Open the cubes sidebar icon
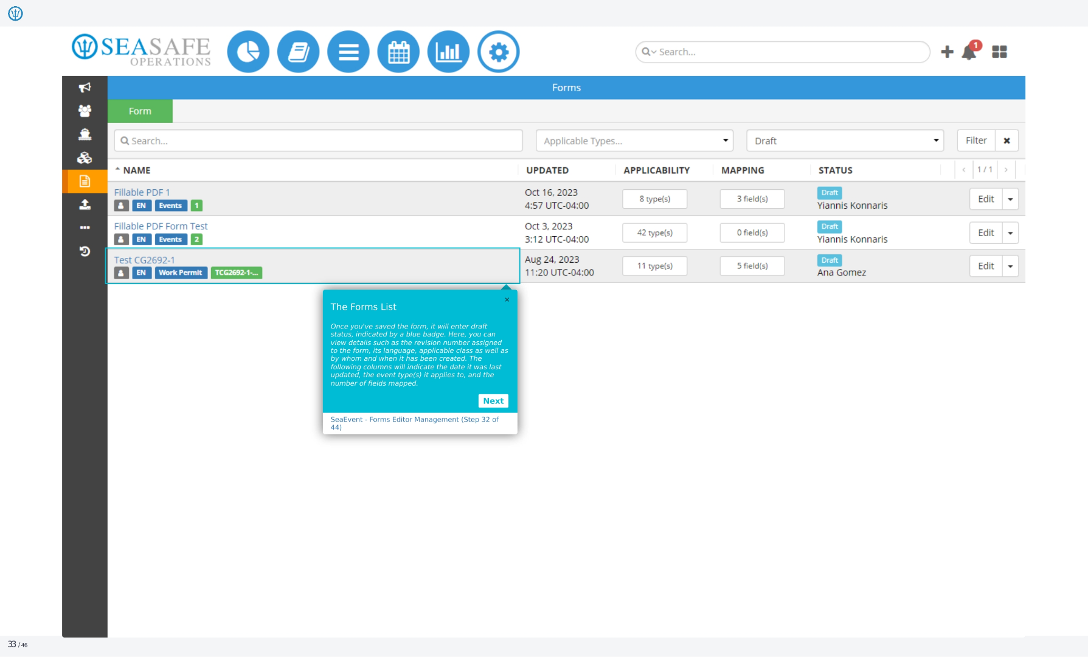The width and height of the screenshot is (1088, 657). tap(85, 158)
